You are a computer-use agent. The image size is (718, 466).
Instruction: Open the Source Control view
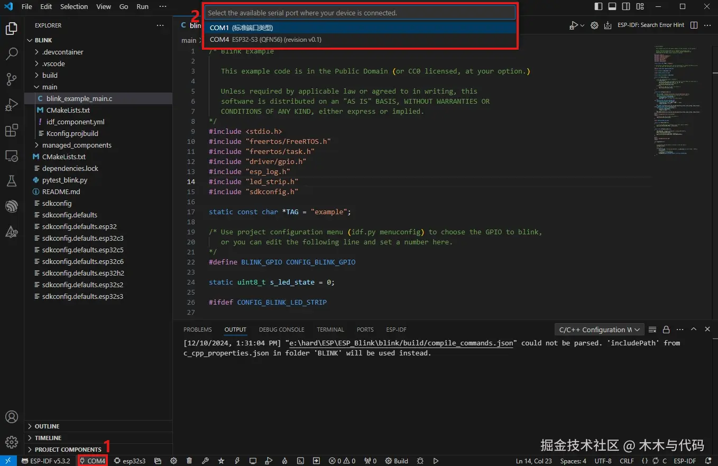pos(12,79)
